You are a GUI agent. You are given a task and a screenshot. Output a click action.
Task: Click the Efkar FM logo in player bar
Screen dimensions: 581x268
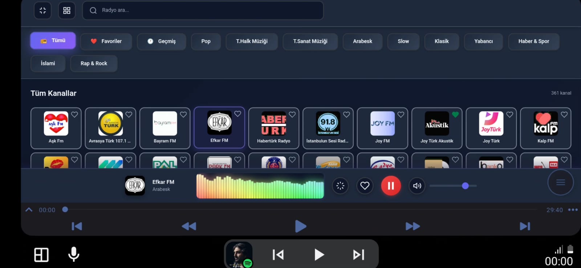coord(135,186)
